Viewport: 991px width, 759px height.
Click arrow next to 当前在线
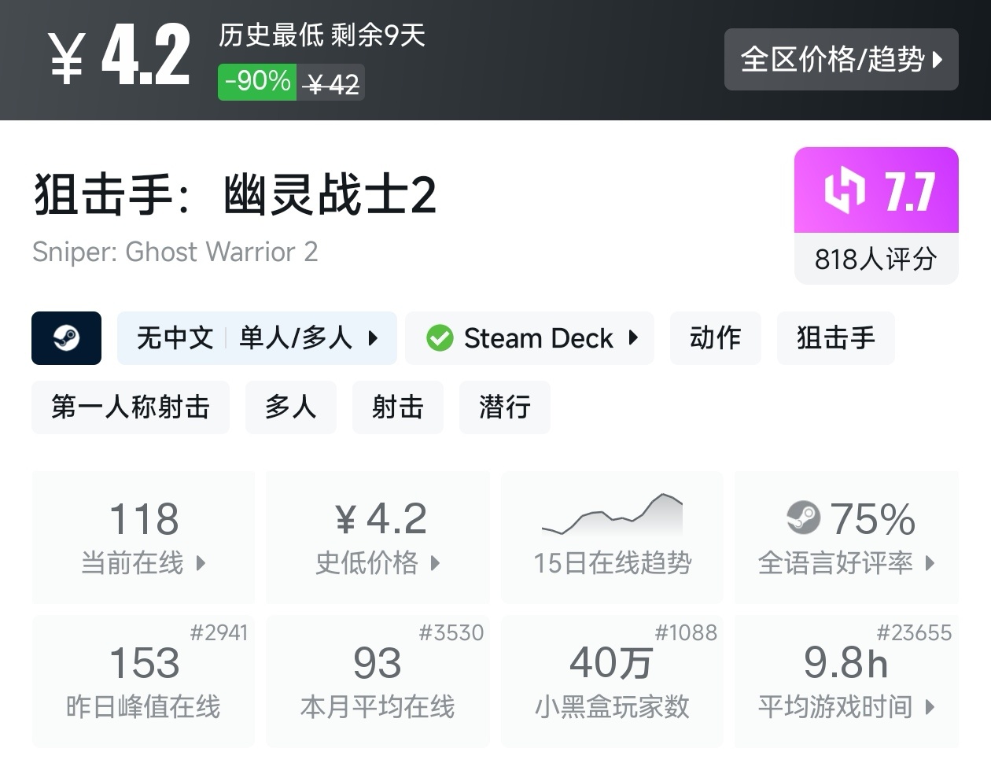[201, 563]
